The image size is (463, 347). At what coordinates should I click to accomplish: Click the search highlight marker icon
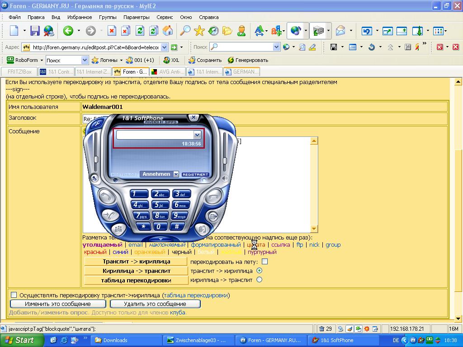[312, 47]
